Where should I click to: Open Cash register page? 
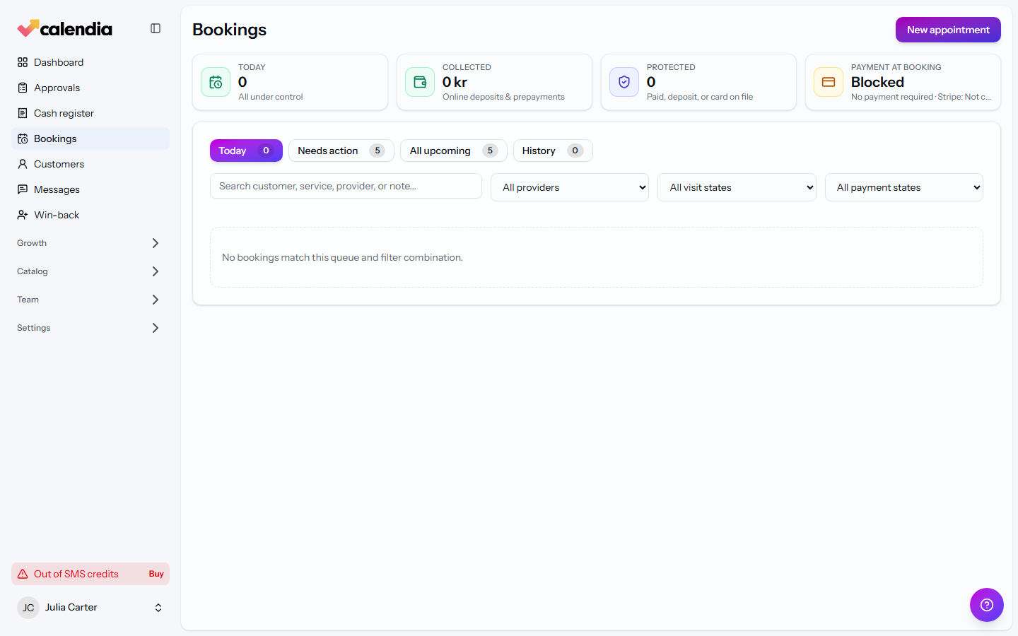tap(90, 113)
